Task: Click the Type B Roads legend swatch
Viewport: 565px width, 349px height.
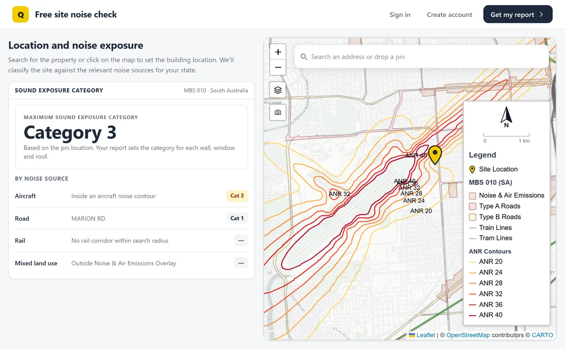Action: click(473, 217)
